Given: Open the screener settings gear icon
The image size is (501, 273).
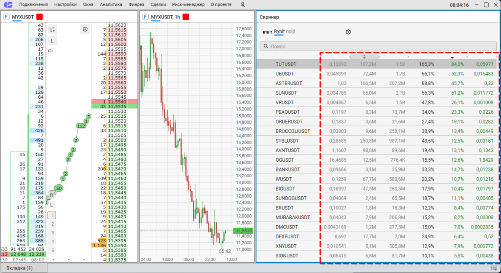Looking at the screenshot, I should (x=348, y=32).
